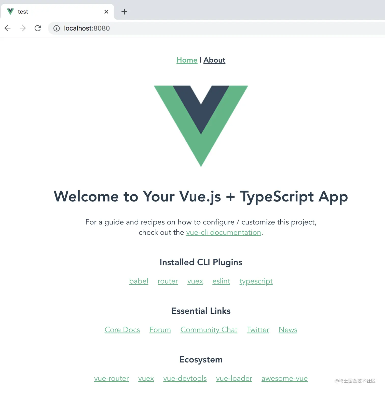Screen dimensions: 385x393
Task: Reload the localhost page
Action: 38,28
